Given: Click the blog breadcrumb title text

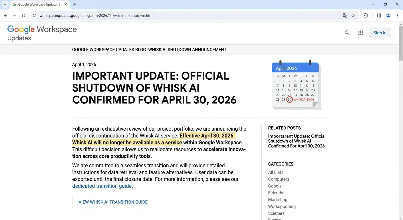Looking at the screenshot, I should click(x=149, y=50).
